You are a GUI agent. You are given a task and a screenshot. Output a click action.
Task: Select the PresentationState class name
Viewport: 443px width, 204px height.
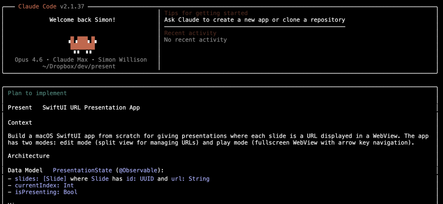coord(82,170)
